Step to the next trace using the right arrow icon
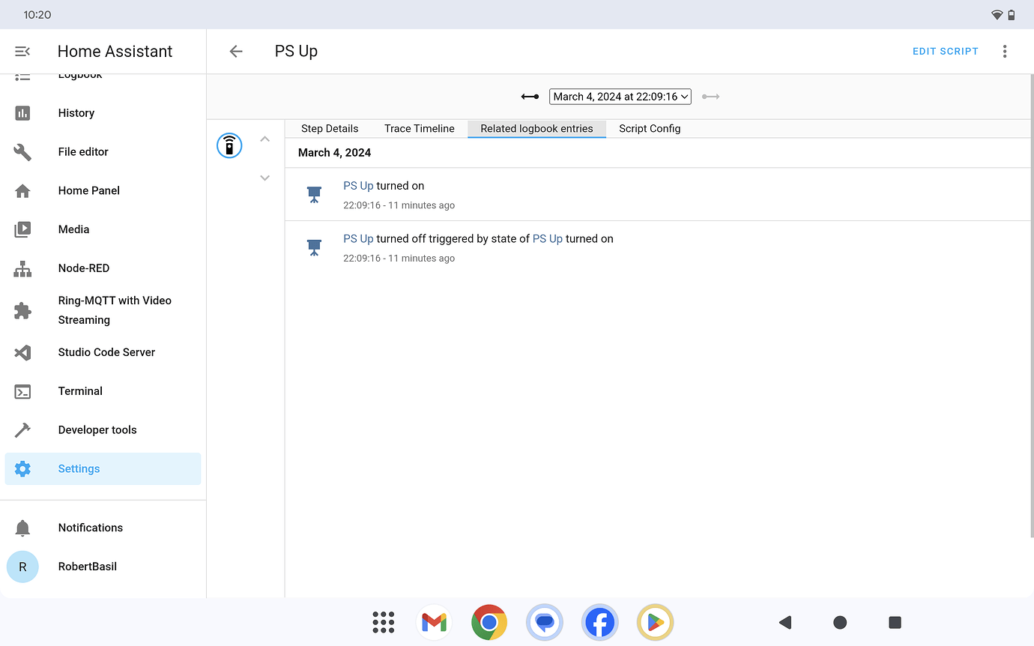 tap(710, 97)
